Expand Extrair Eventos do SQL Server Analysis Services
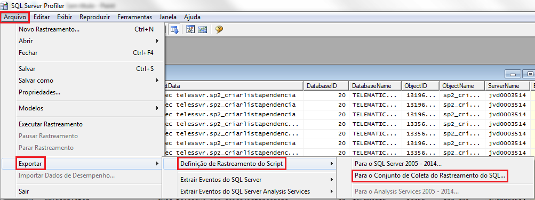Screen dimensions: 535x200 point(250,191)
